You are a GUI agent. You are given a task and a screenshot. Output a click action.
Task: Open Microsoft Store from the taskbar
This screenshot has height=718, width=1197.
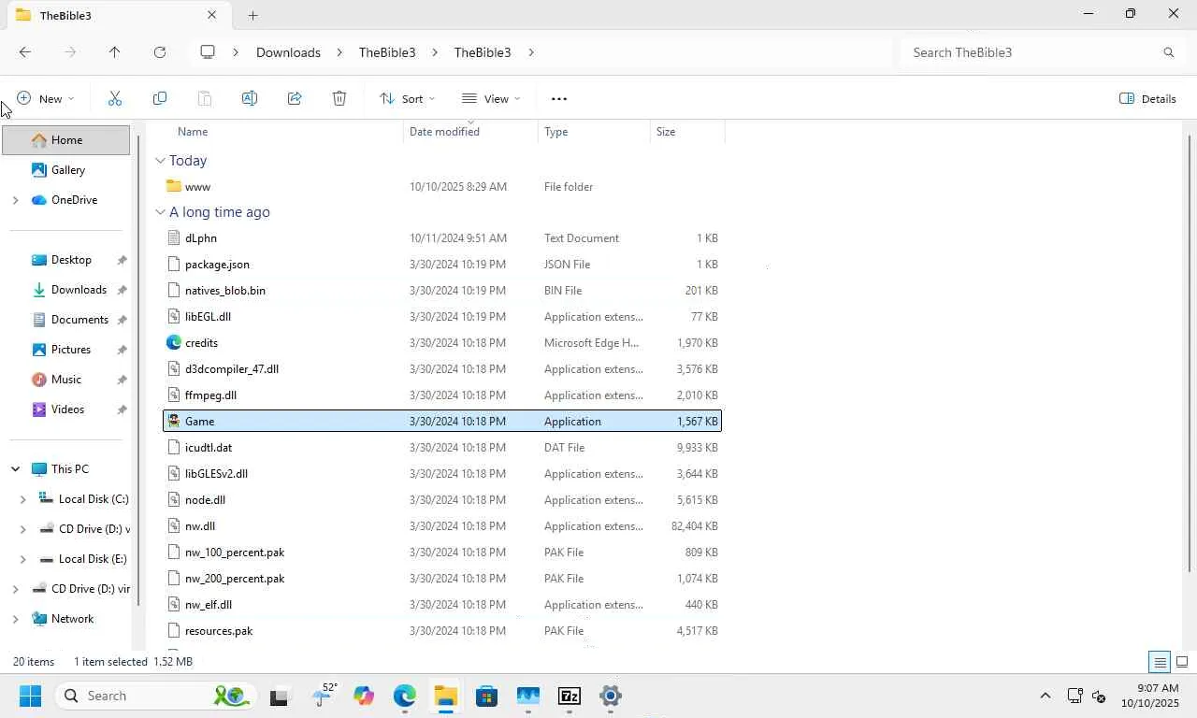tap(486, 696)
